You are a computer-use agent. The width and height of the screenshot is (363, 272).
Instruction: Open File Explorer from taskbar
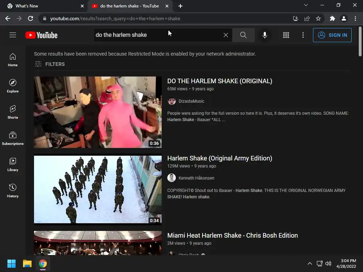pyautogui.click(x=27, y=263)
